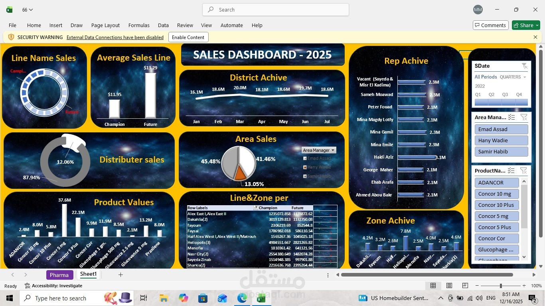This screenshot has width=545, height=306.
Task: Zoom out with the minus icon
Action: [478, 286]
